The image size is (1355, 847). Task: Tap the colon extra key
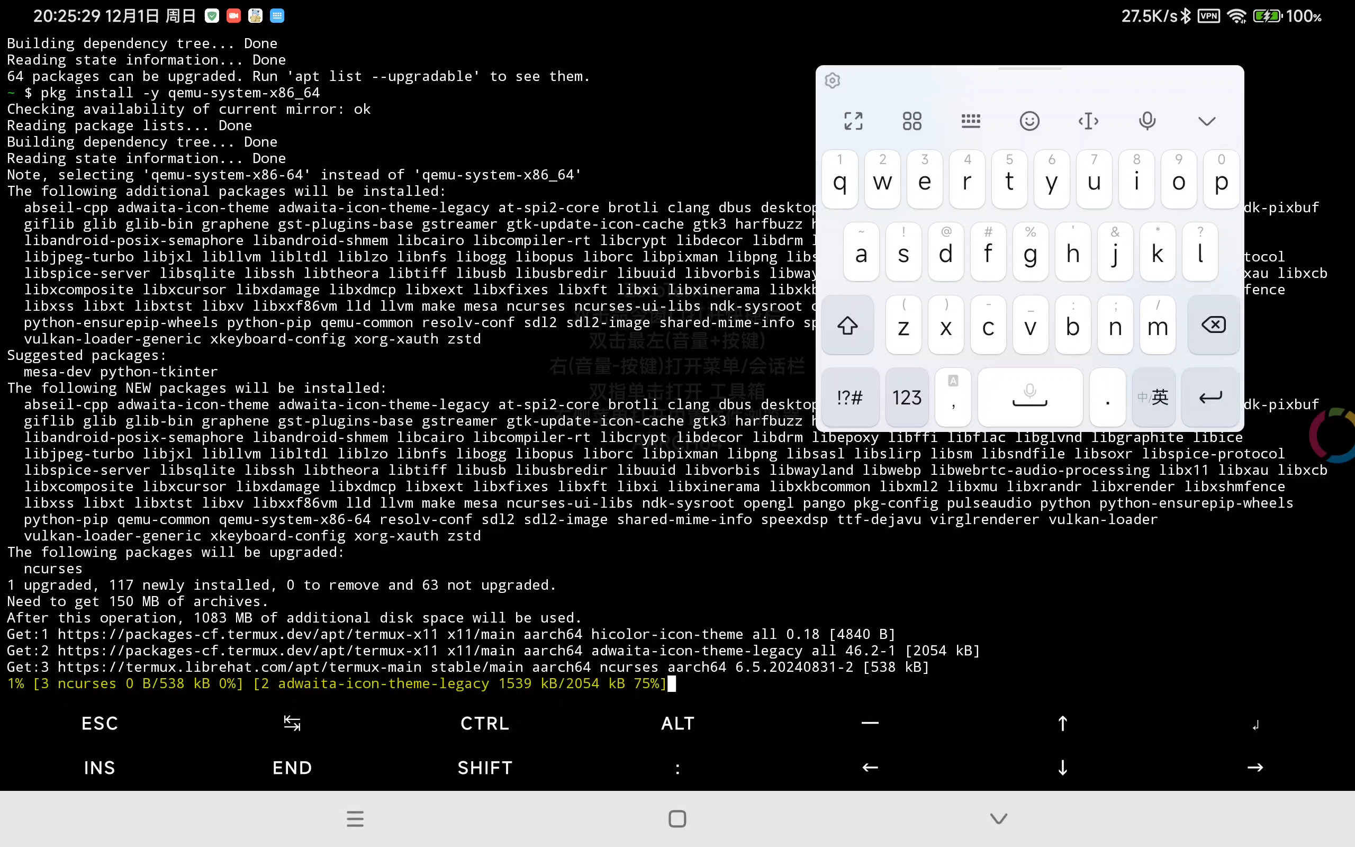pos(677,768)
